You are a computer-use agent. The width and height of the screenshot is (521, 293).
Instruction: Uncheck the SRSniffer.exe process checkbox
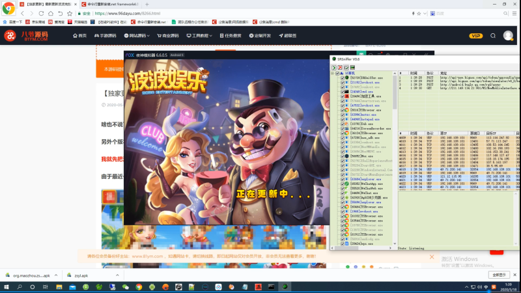343,77
